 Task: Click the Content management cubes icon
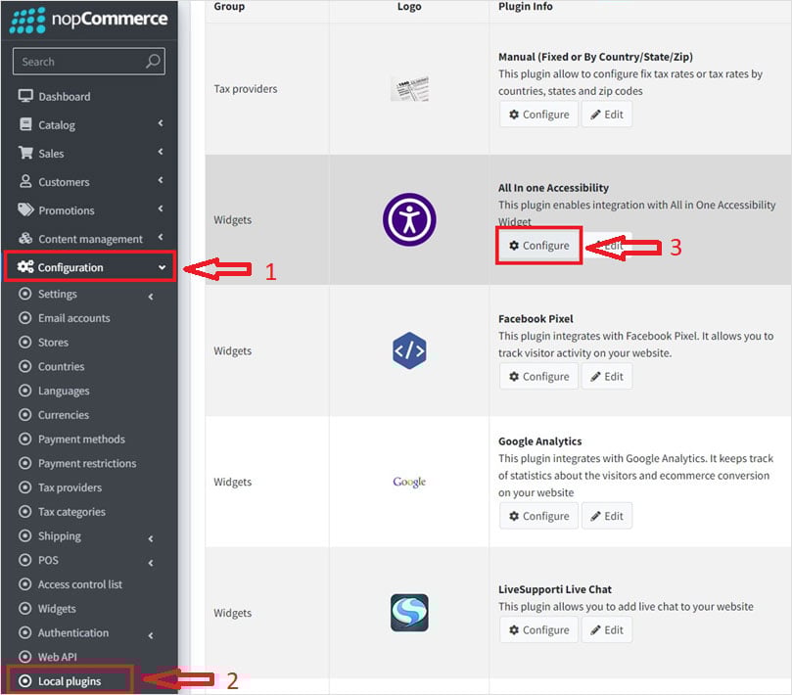tap(25, 239)
